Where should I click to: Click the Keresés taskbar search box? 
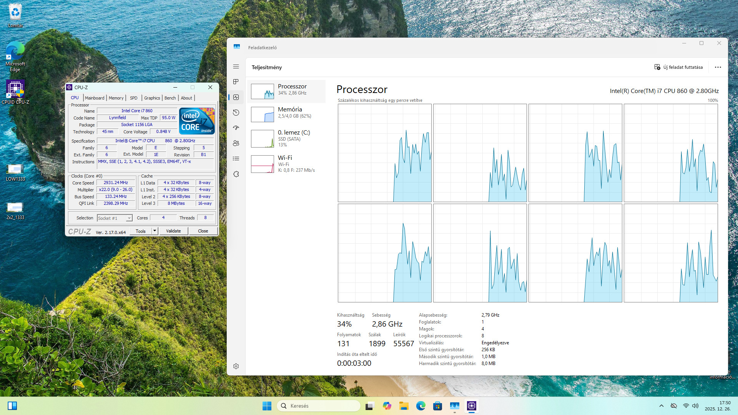click(x=318, y=406)
